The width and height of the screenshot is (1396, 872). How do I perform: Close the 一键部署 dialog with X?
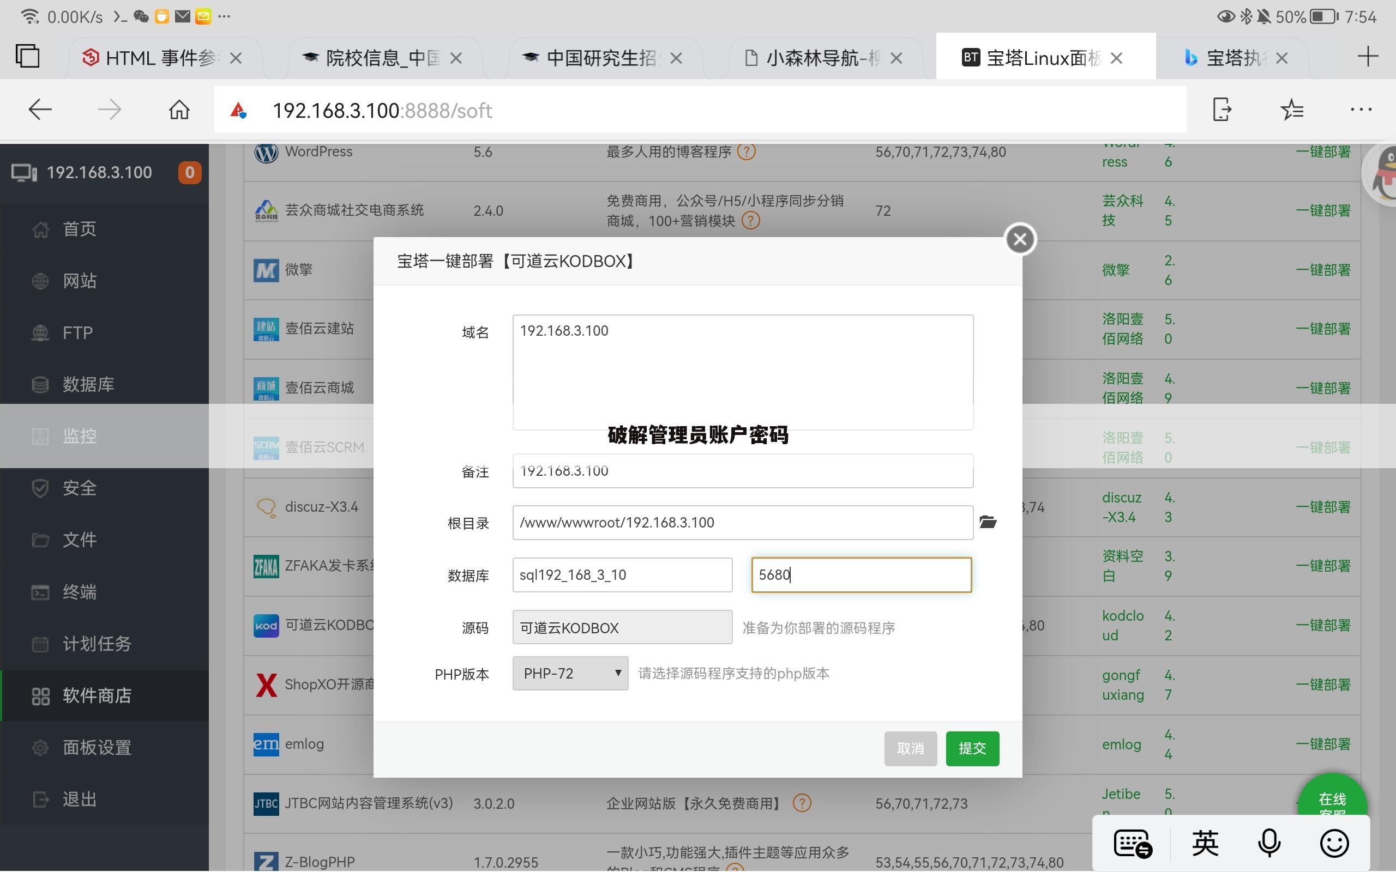tap(1020, 239)
